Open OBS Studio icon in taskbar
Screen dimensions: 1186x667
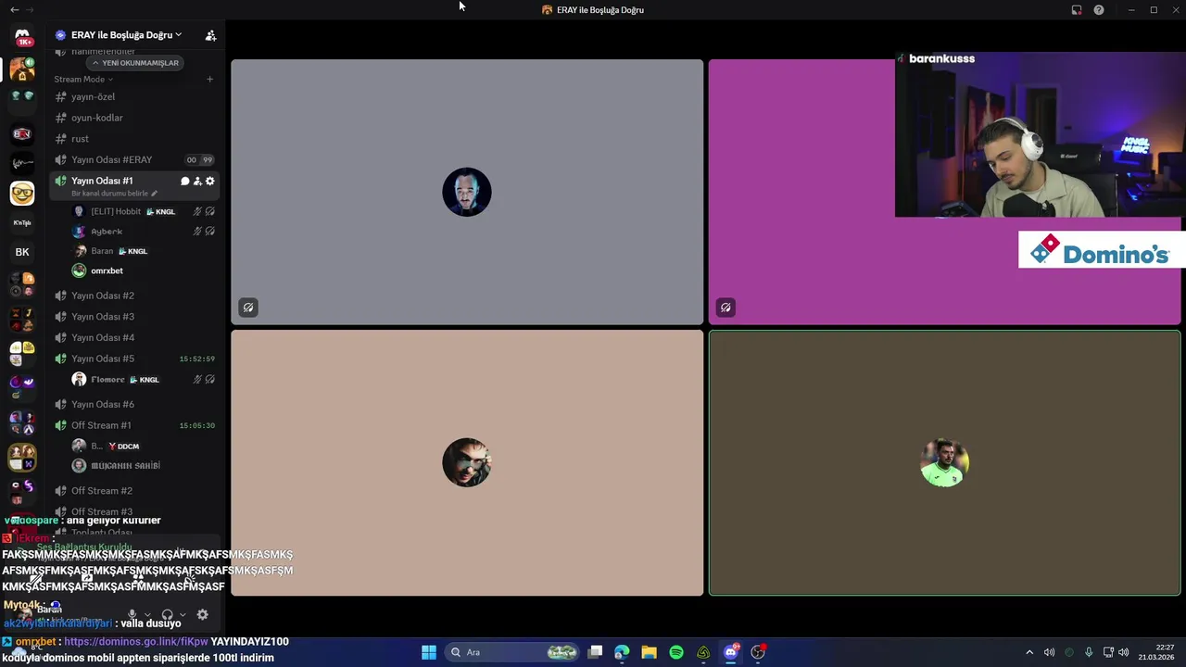758,652
